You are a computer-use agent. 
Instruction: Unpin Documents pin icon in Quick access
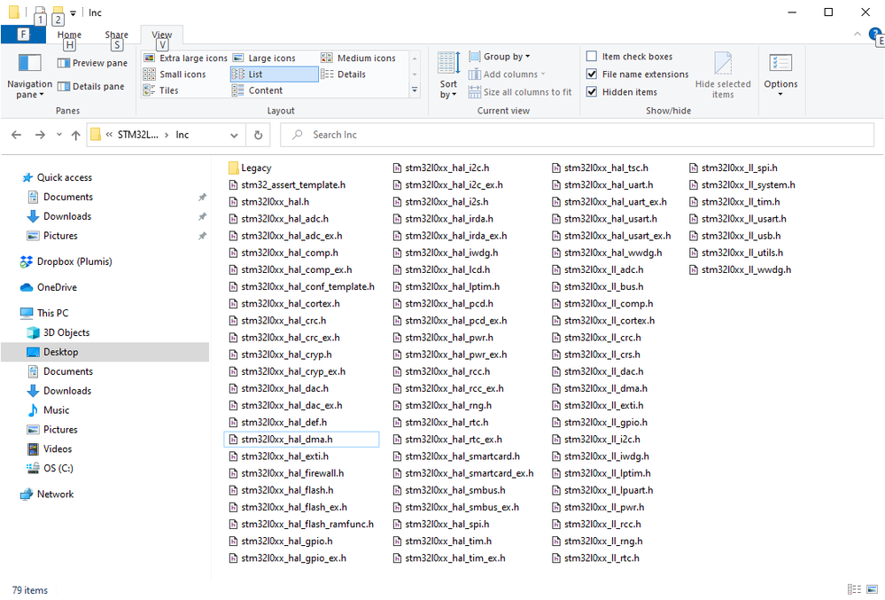tap(201, 197)
